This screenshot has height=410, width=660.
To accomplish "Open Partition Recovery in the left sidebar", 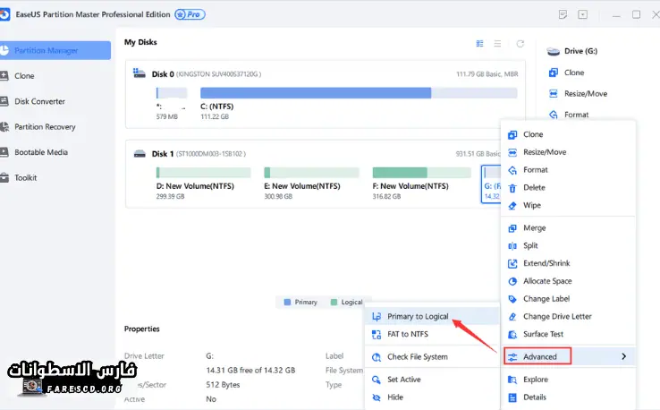I will [x=45, y=127].
